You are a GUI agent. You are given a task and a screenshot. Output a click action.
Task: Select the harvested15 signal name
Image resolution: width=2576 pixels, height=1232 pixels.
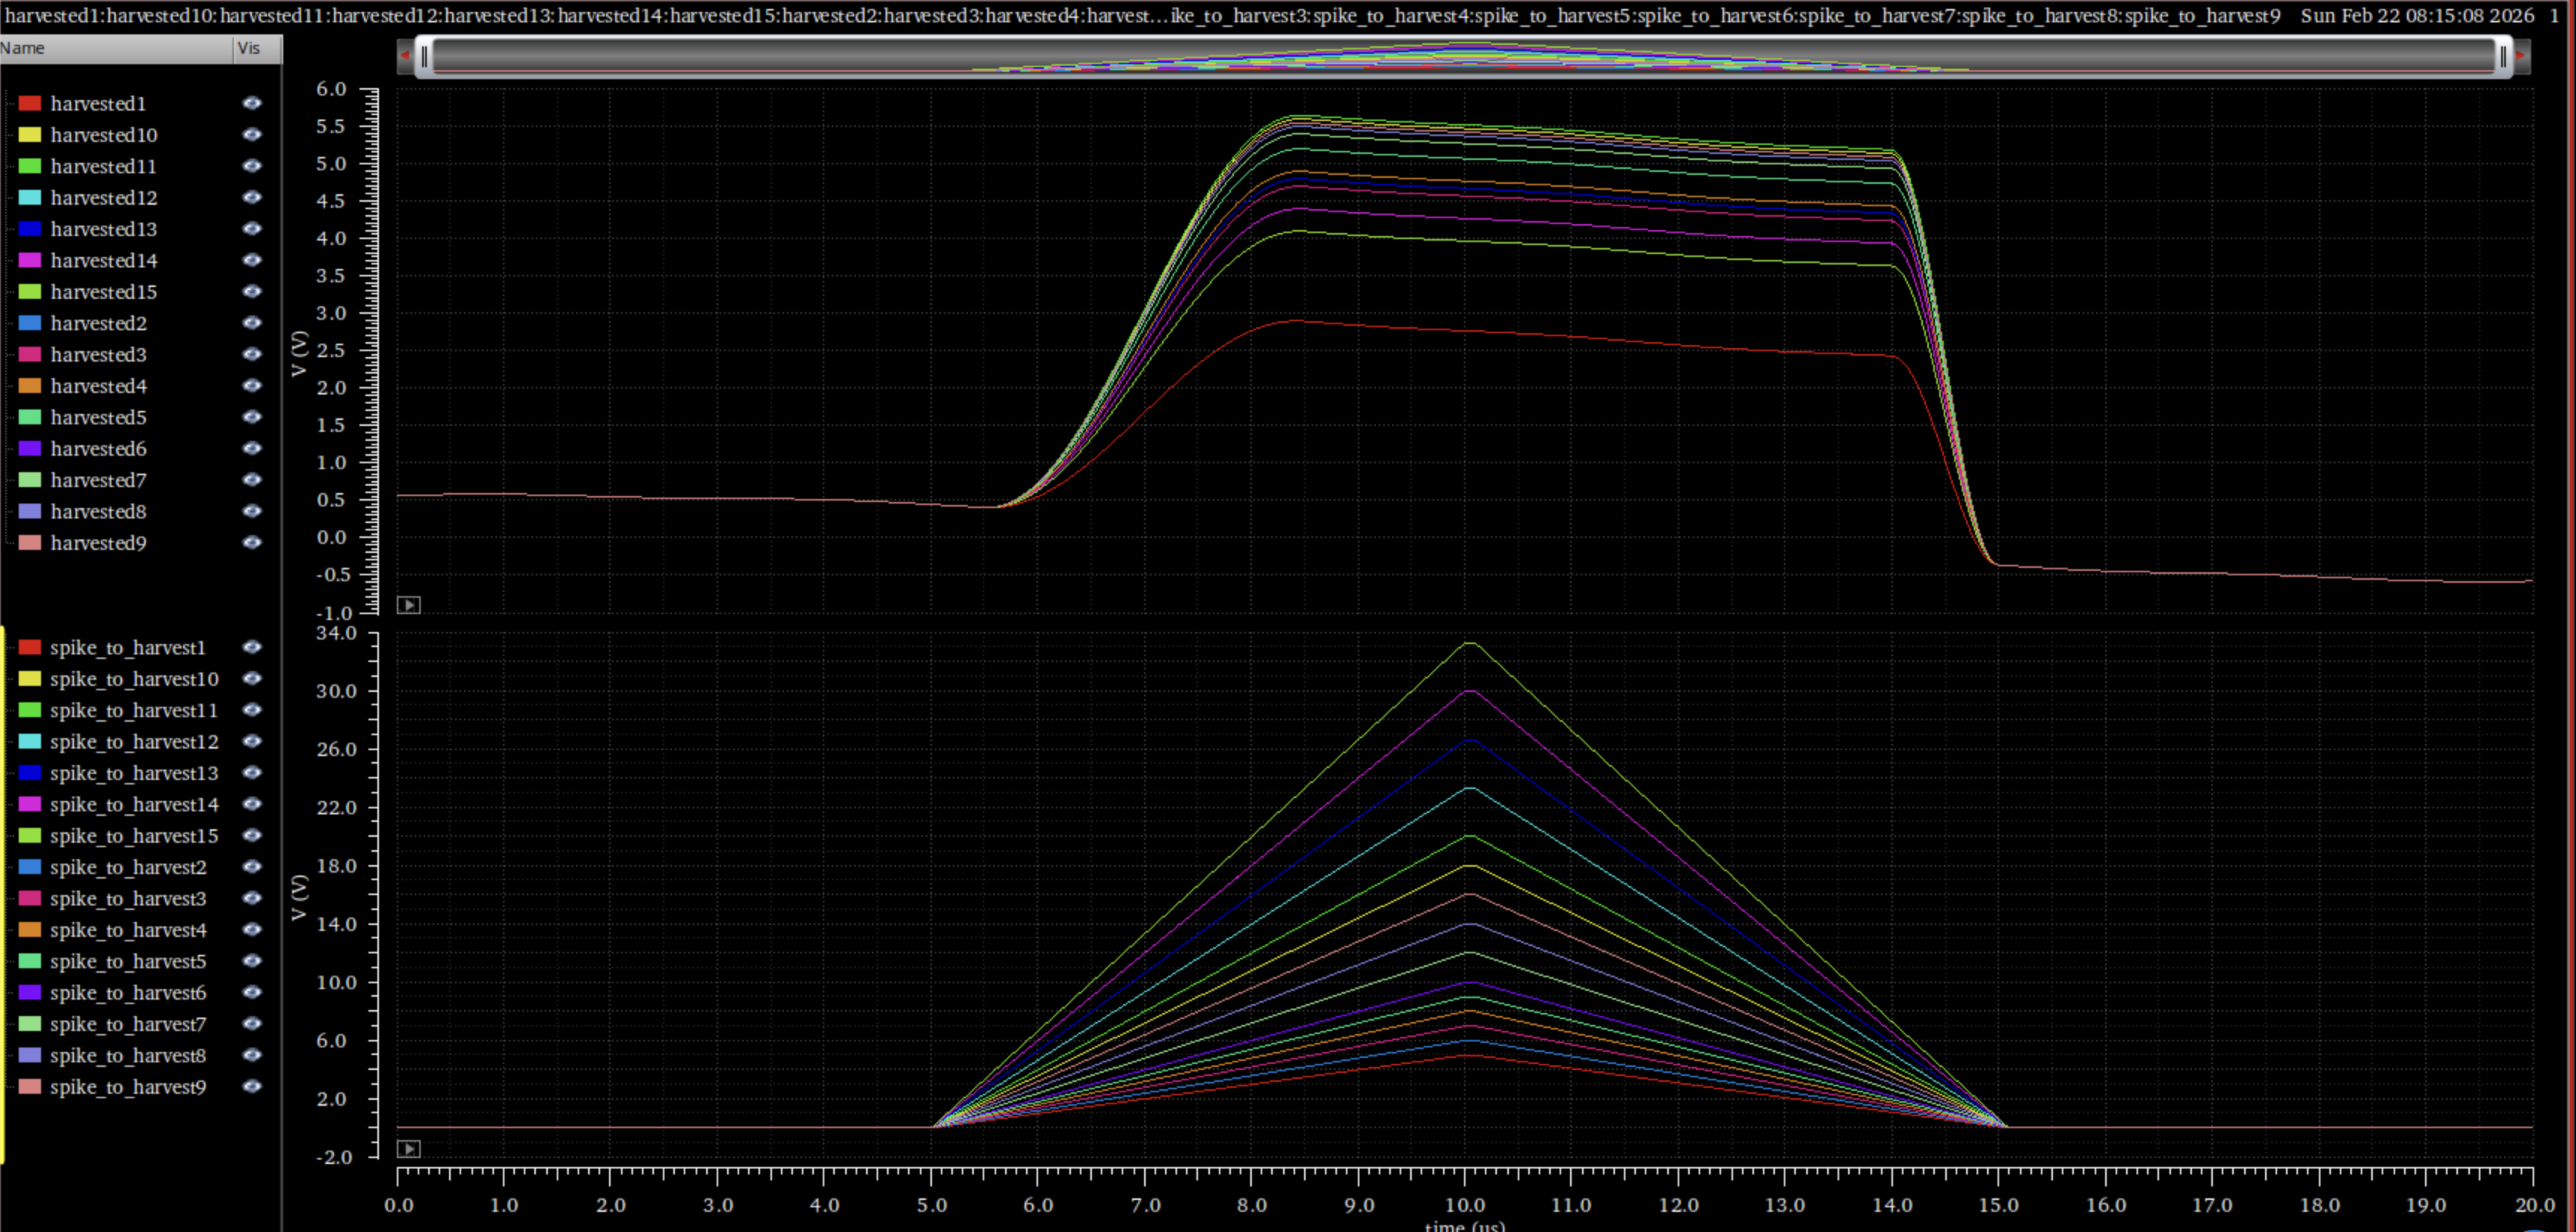pos(104,292)
